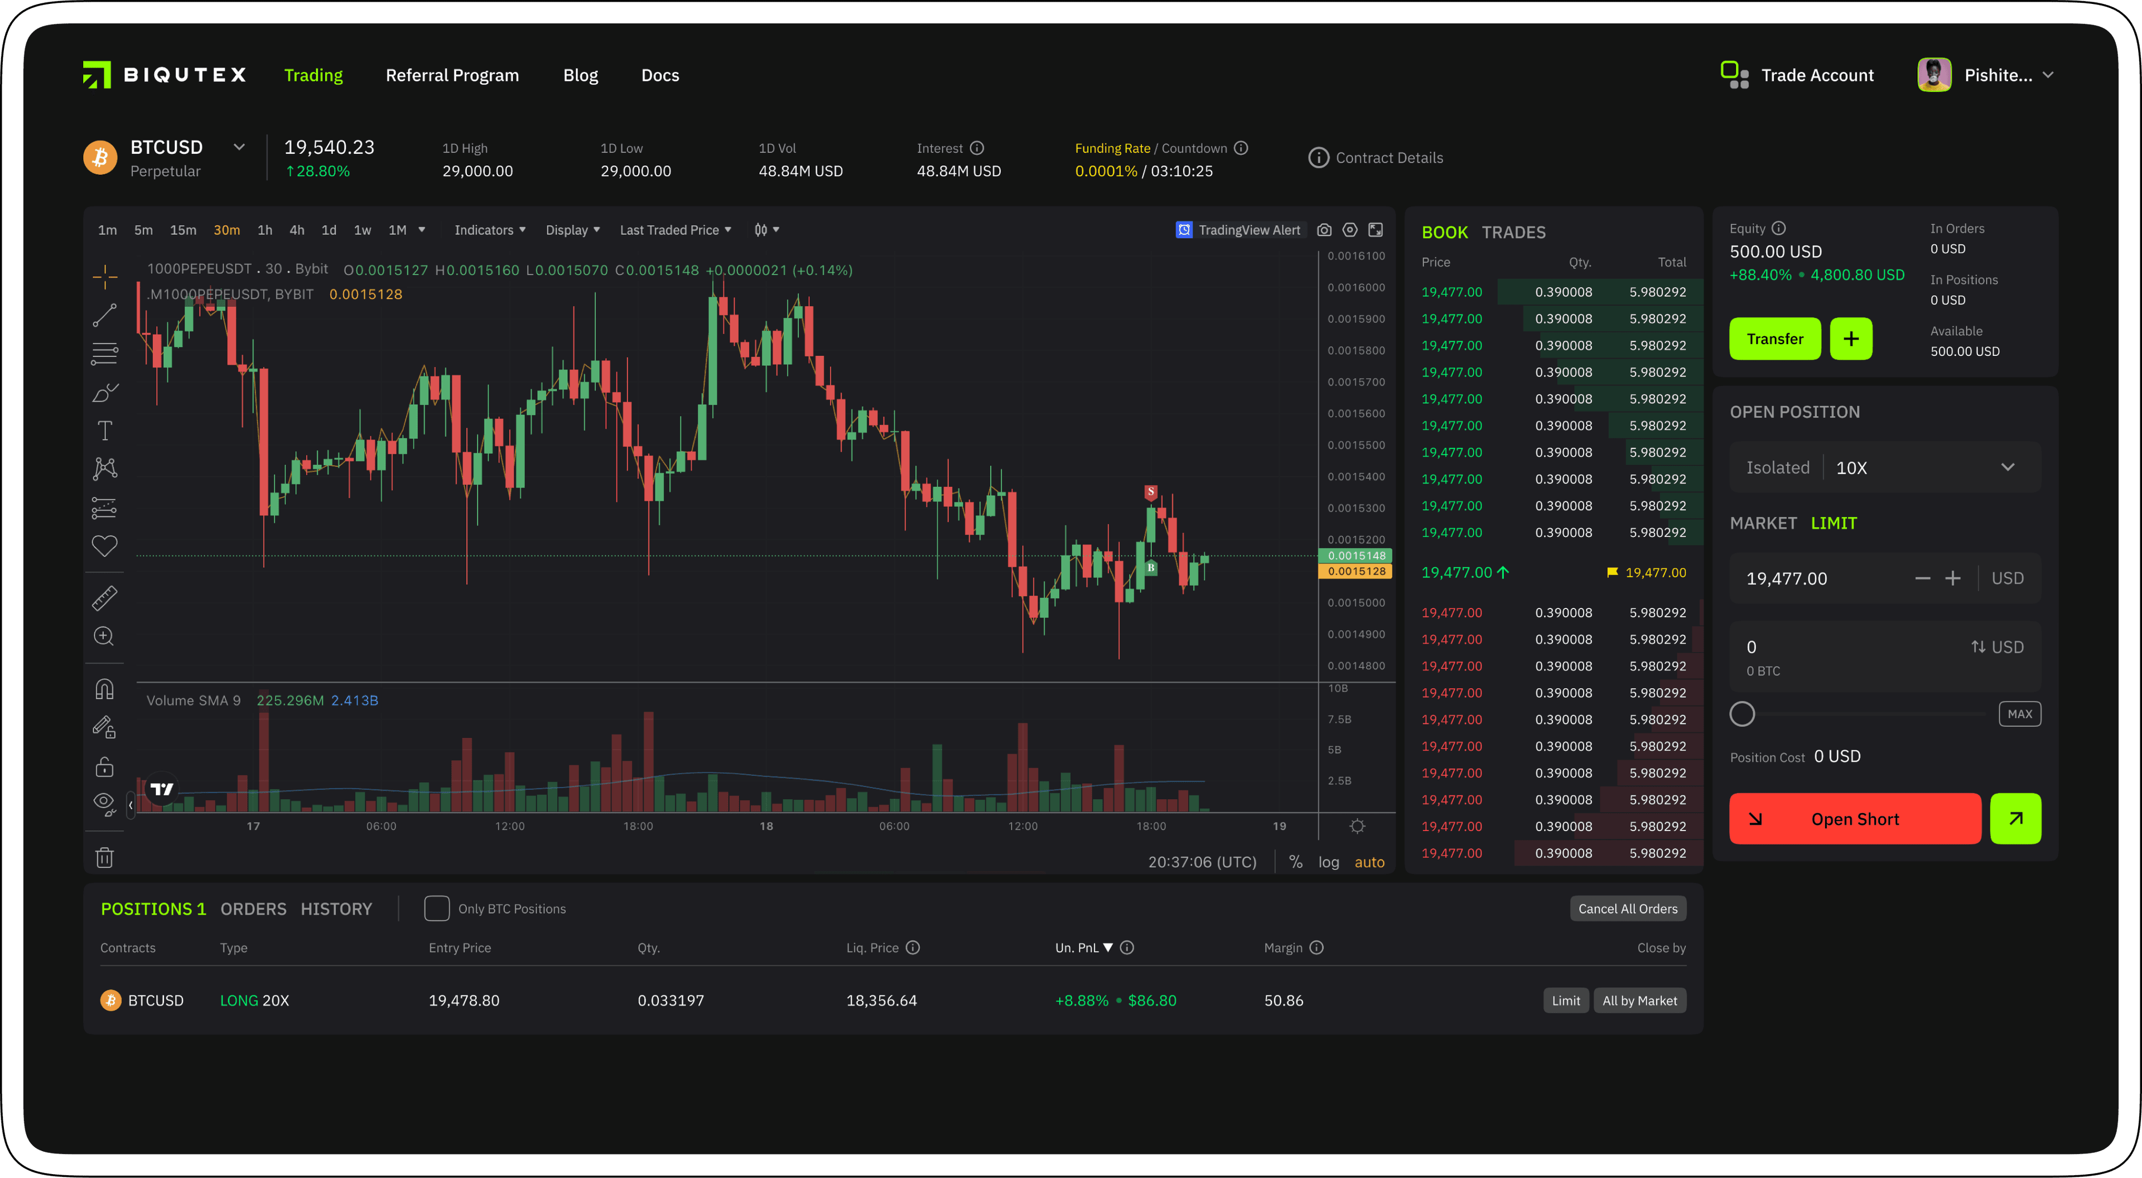2142x1178 pixels.
Task: Activate the zoom-in magnifier tool
Action: (x=105, y=637)
